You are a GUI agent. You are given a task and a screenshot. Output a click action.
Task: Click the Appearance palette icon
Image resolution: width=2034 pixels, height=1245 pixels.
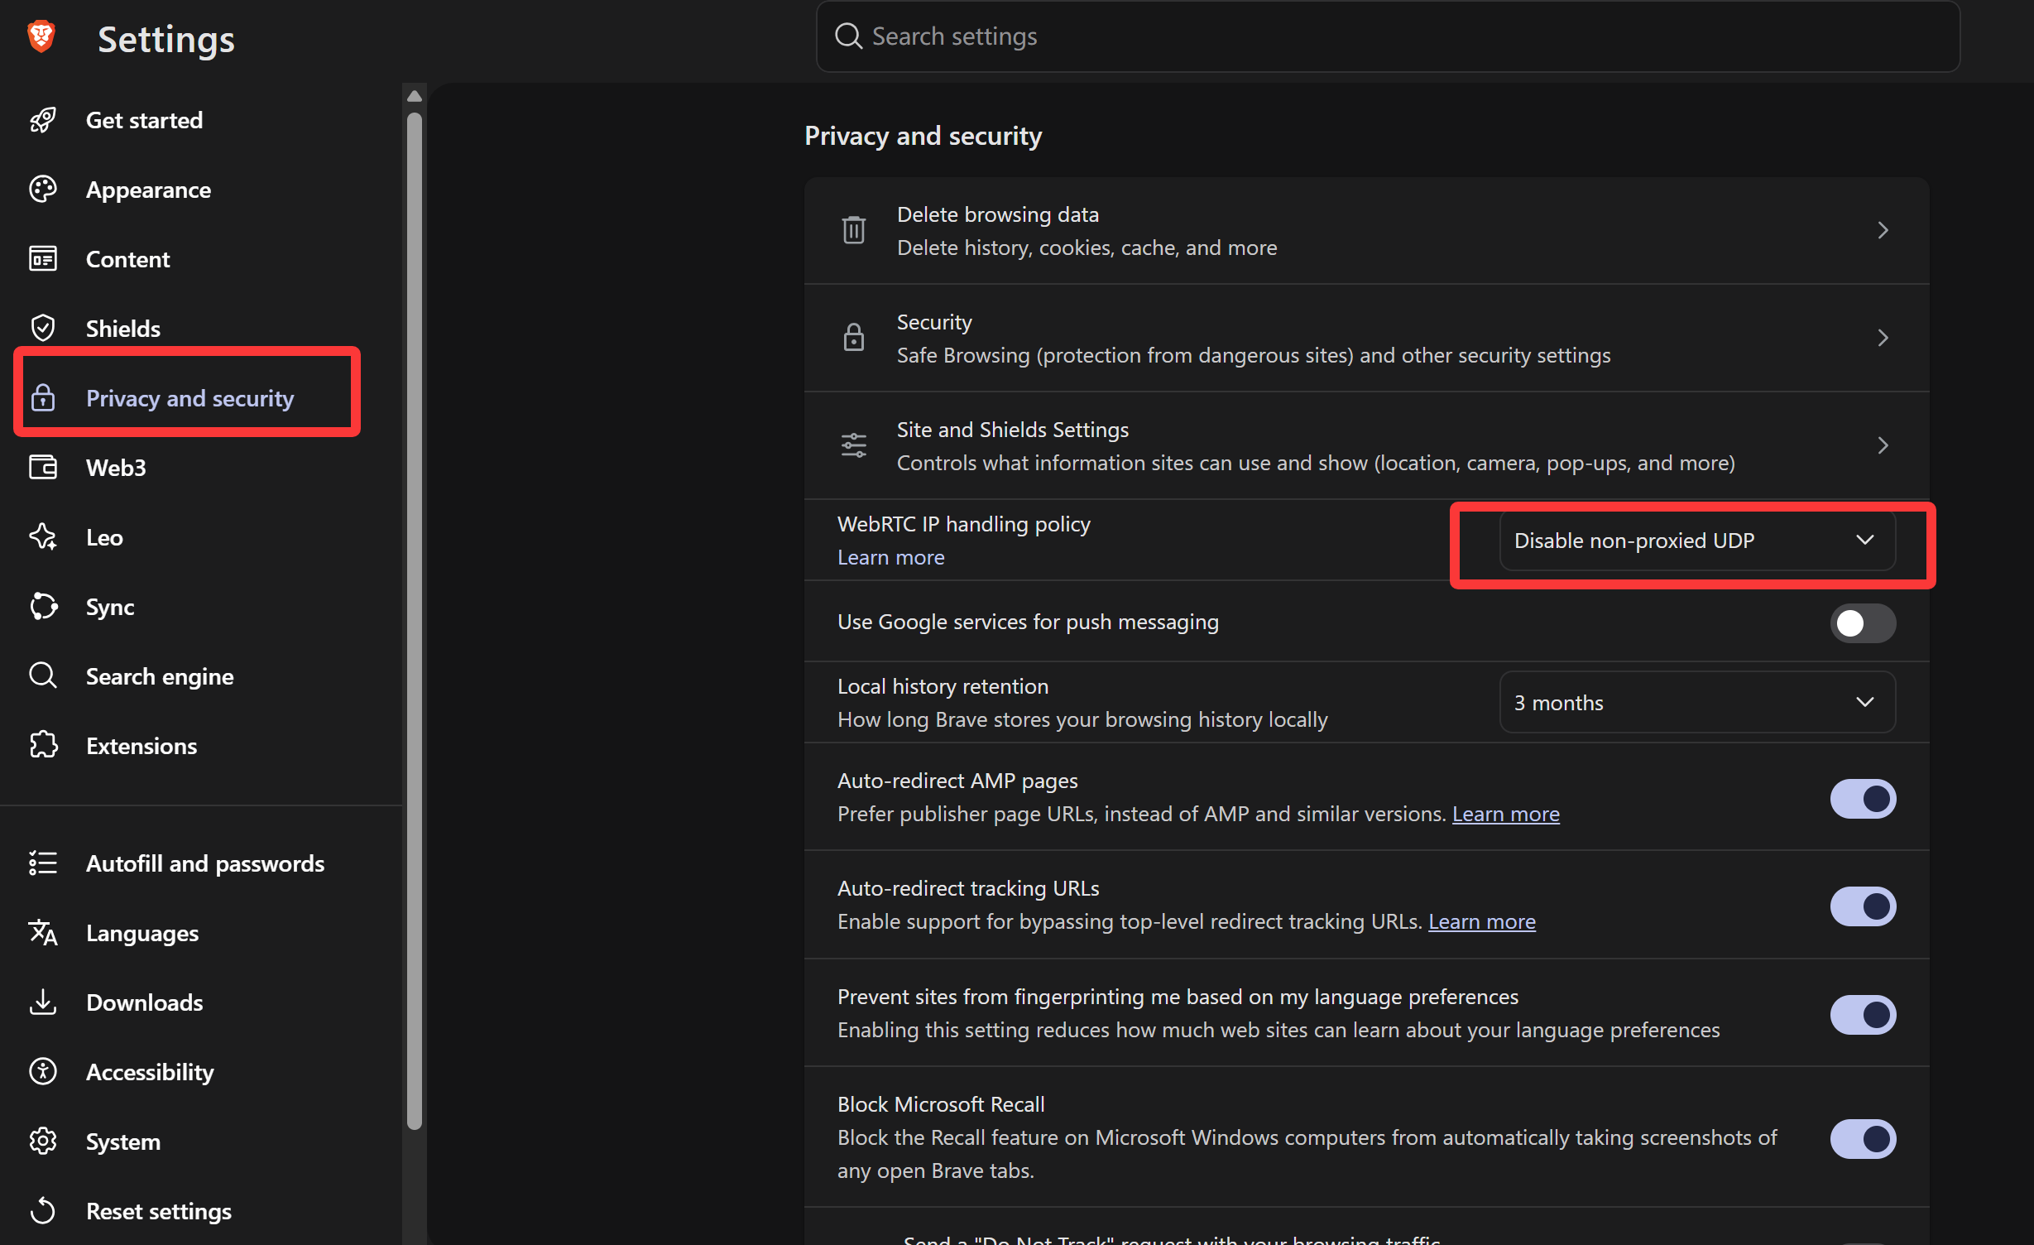tap(43, 190)
